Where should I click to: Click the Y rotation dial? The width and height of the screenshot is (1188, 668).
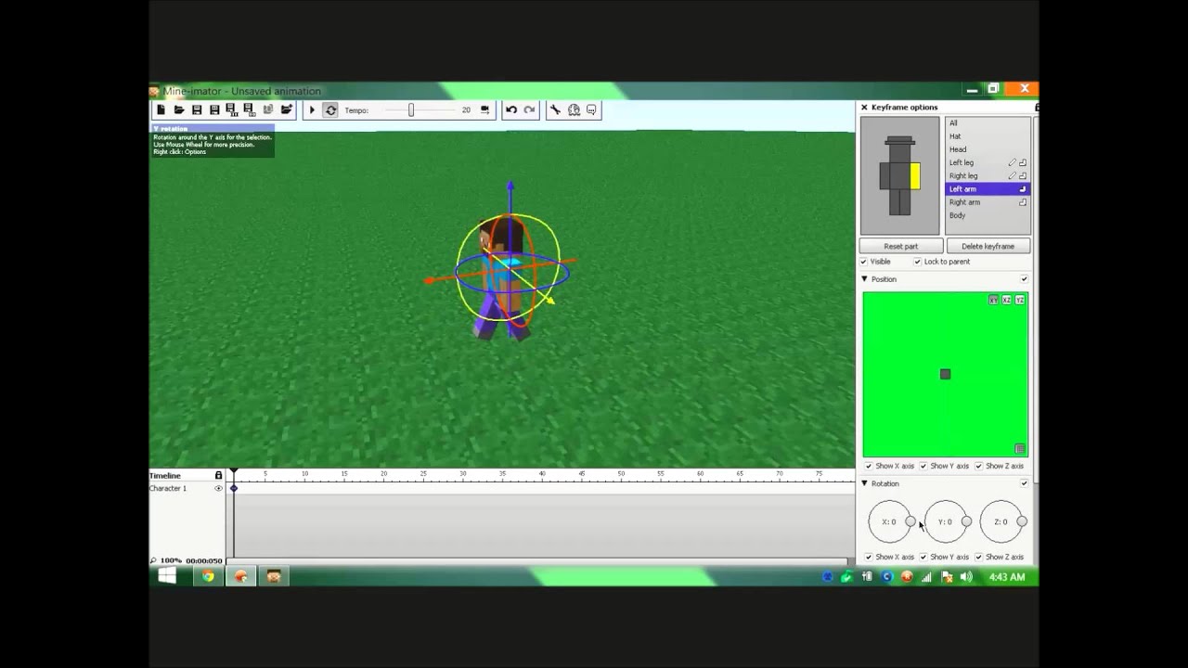click(x=945, y=521)
